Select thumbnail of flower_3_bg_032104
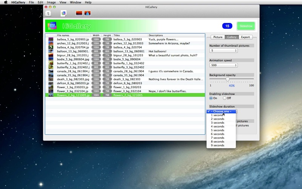This screenshot has height=189, width=302. (x=51, y=91)
